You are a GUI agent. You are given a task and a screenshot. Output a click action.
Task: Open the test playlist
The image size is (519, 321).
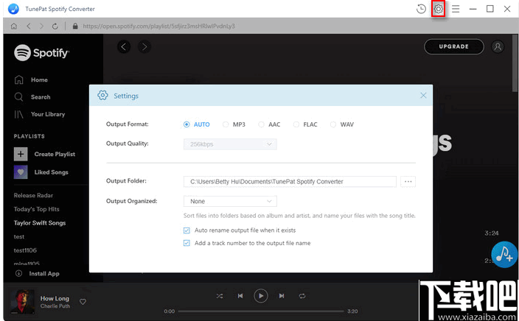point(19,236)
